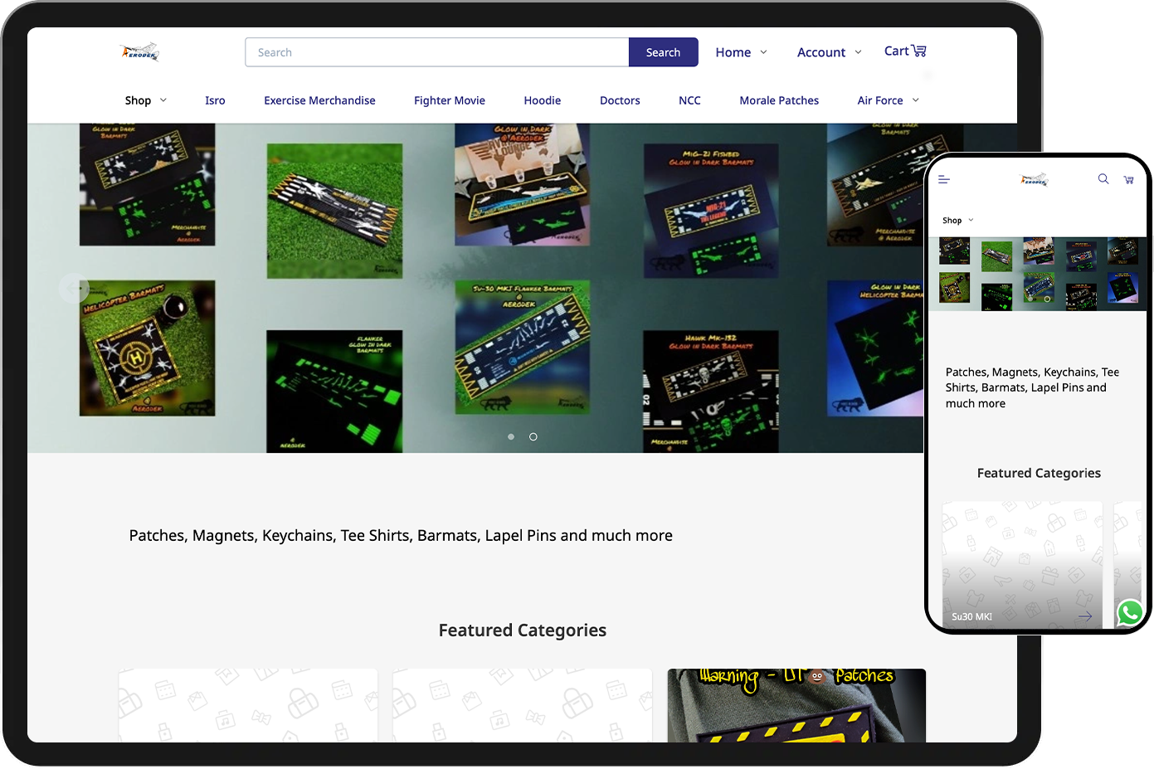The image size is (1154, 769).
Task: Tap the mobile search magnifier icon
Action: click(x=1103, y=179)
